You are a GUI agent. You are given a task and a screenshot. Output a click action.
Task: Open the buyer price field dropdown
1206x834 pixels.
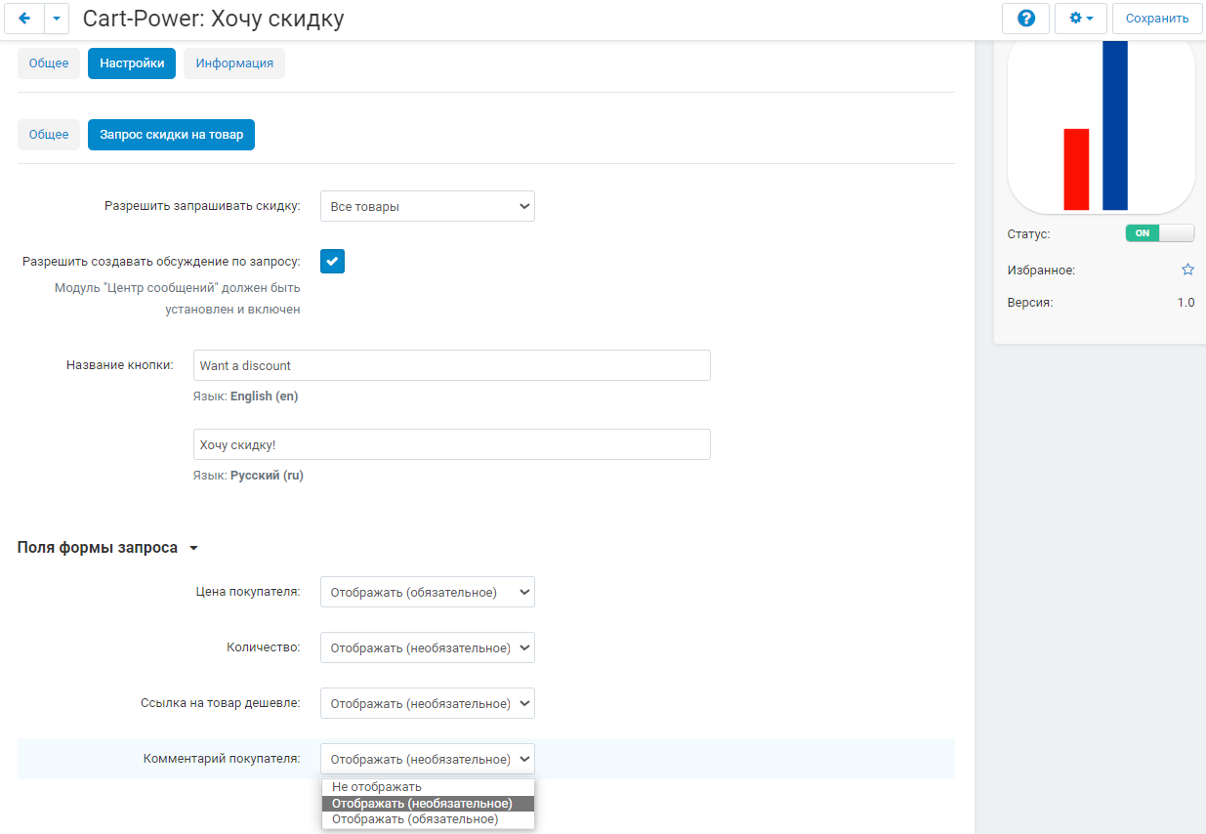[x=428, y=592]
